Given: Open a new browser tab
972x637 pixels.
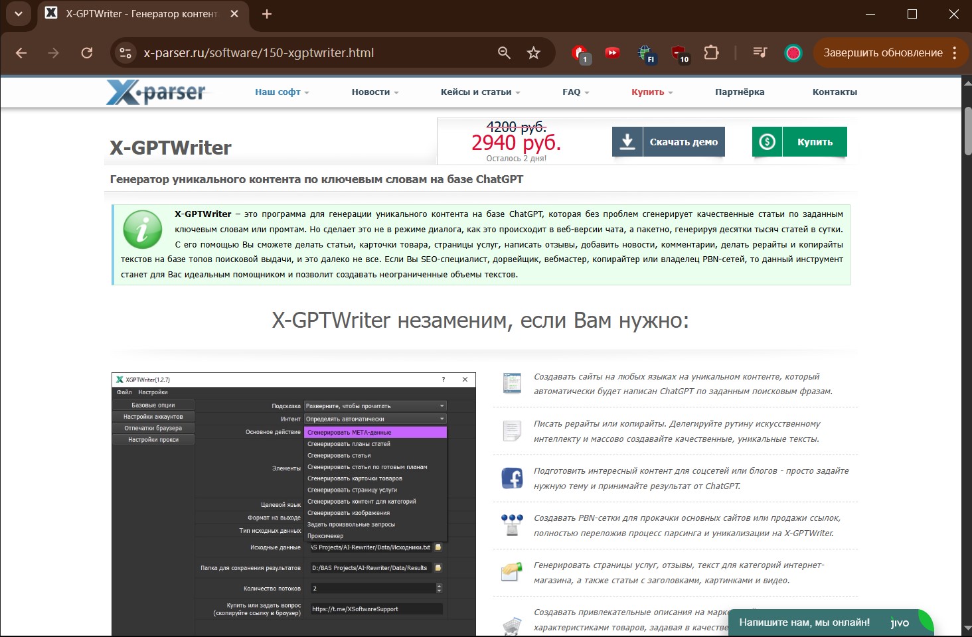Looking at the screenshot, I should pos(267,14).
